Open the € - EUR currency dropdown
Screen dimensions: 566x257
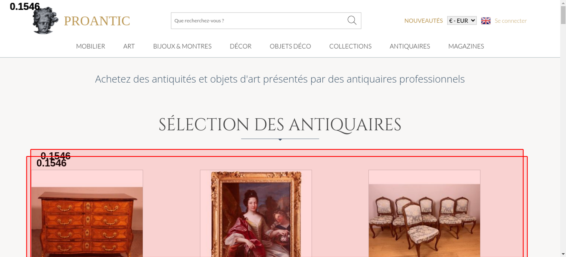(x=462, y=21)
